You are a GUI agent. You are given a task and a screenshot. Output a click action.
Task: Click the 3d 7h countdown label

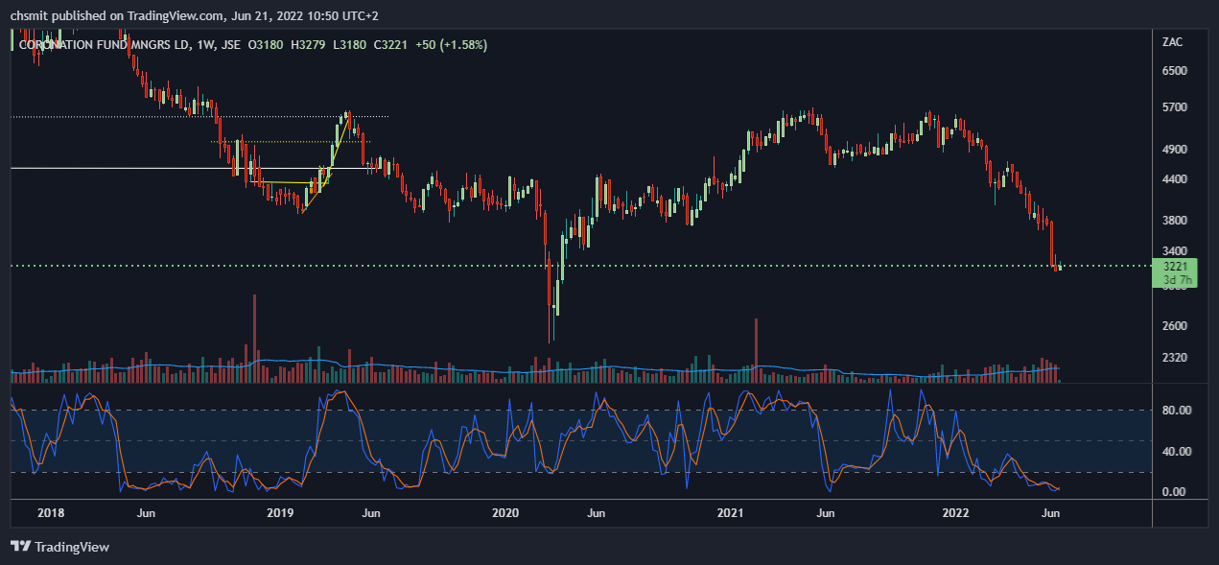point(1176,280)
